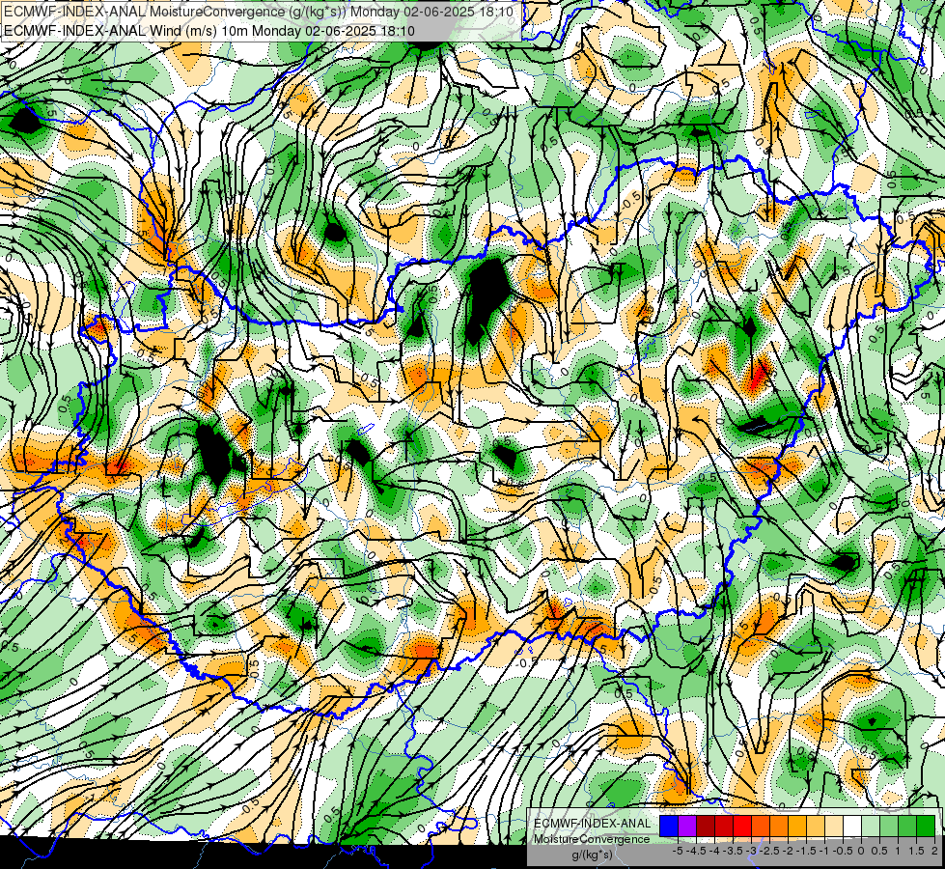Click the red-orange swatch between -3 and -2.5
The image size is (945, 869).
[x=761, y=826]
